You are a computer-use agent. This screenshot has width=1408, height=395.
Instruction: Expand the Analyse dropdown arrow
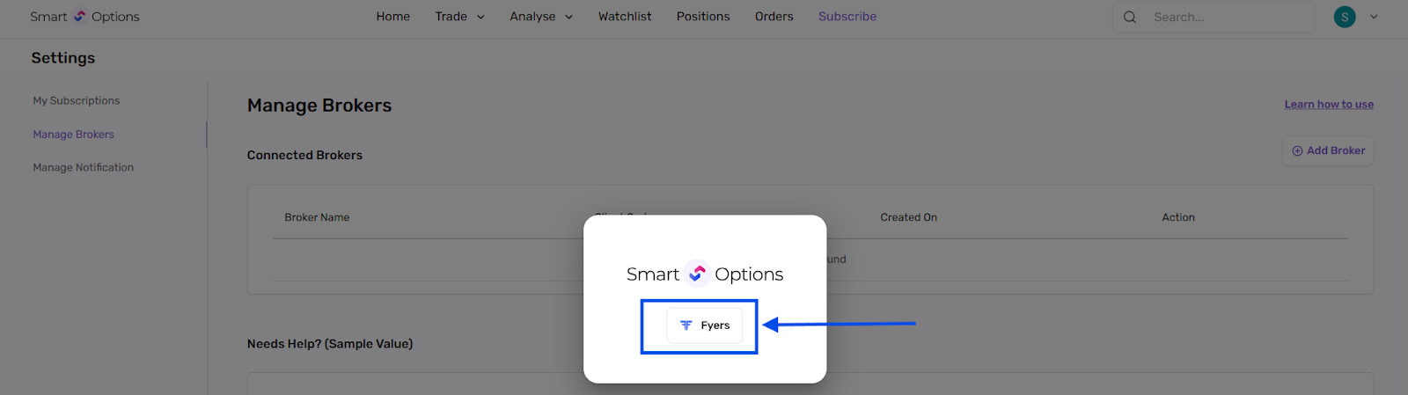568,18
